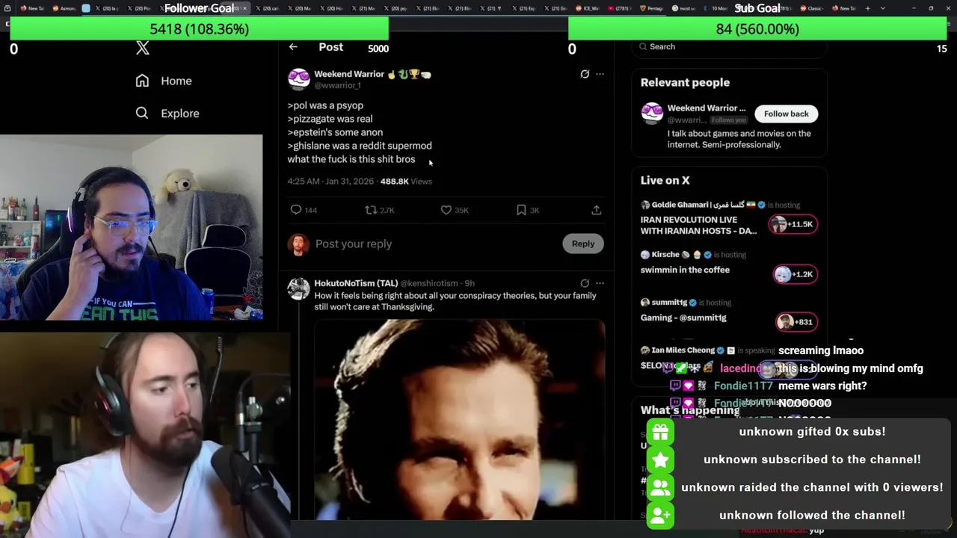
Task: Click the +11.5K listeners badge
Action: coord(793,224)
